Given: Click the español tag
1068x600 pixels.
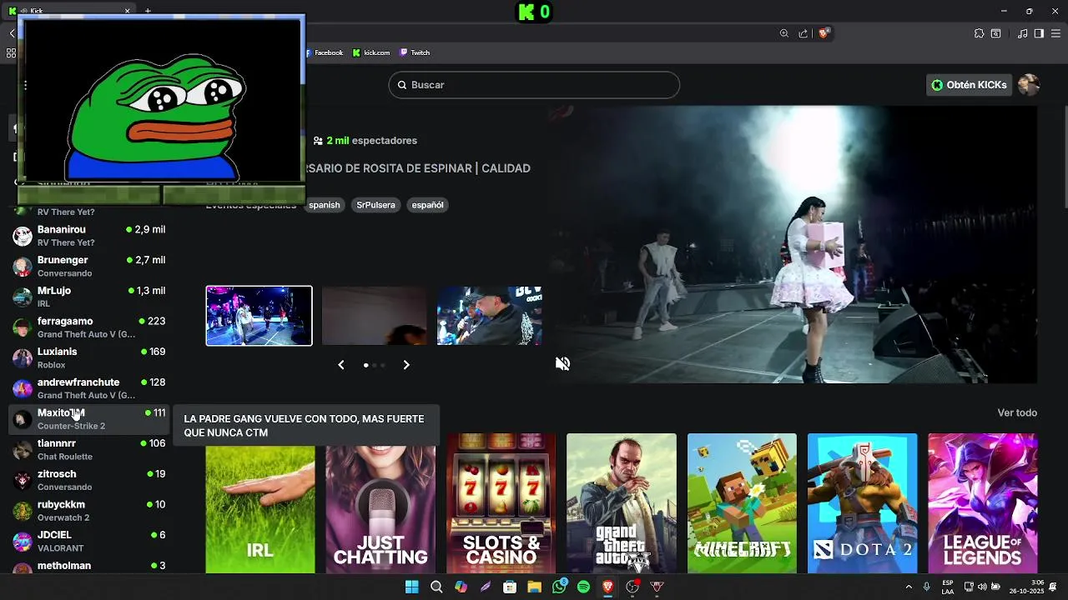Looking at the screenshot, I should (427, 205).
